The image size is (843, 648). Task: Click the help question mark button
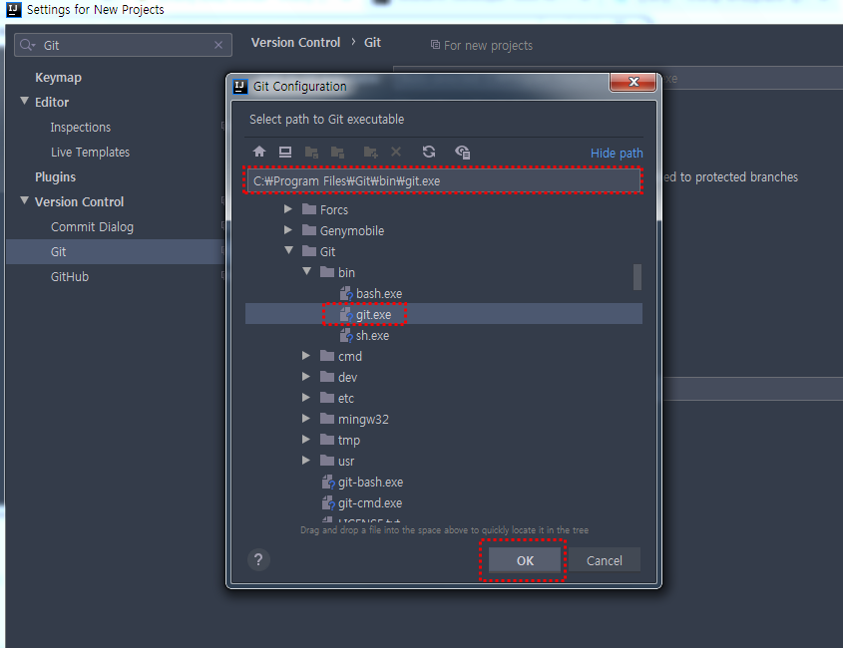258,560
